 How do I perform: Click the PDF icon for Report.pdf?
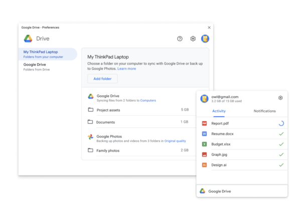pyautogui.click(x=205, y=123)
